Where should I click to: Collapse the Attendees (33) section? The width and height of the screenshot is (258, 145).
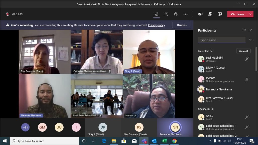(x=196, y=109)
